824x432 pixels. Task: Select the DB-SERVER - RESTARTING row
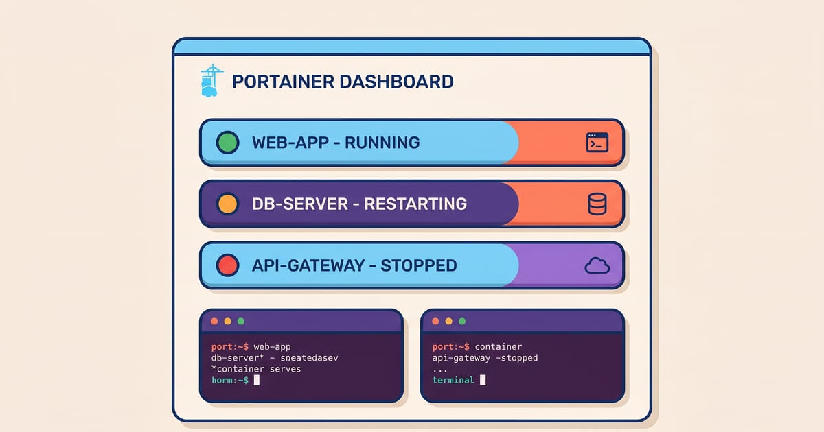(x=412, y=204)
